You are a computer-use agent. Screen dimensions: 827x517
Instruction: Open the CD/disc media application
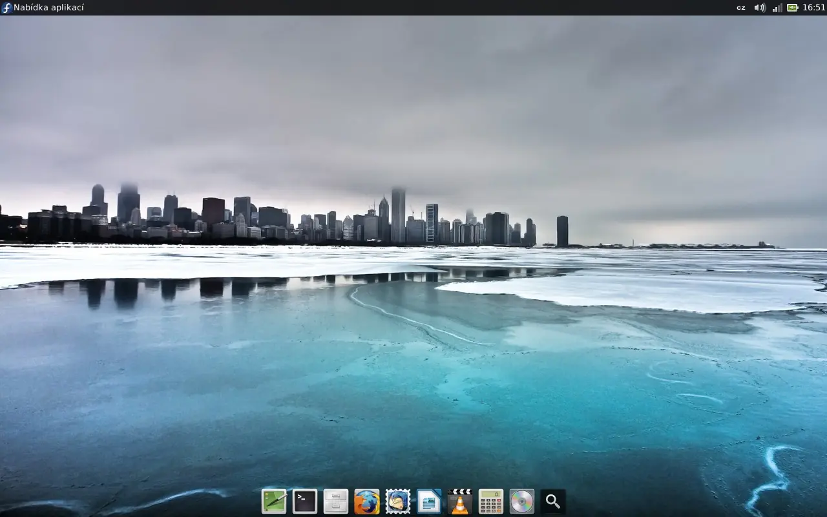[521, 501]
